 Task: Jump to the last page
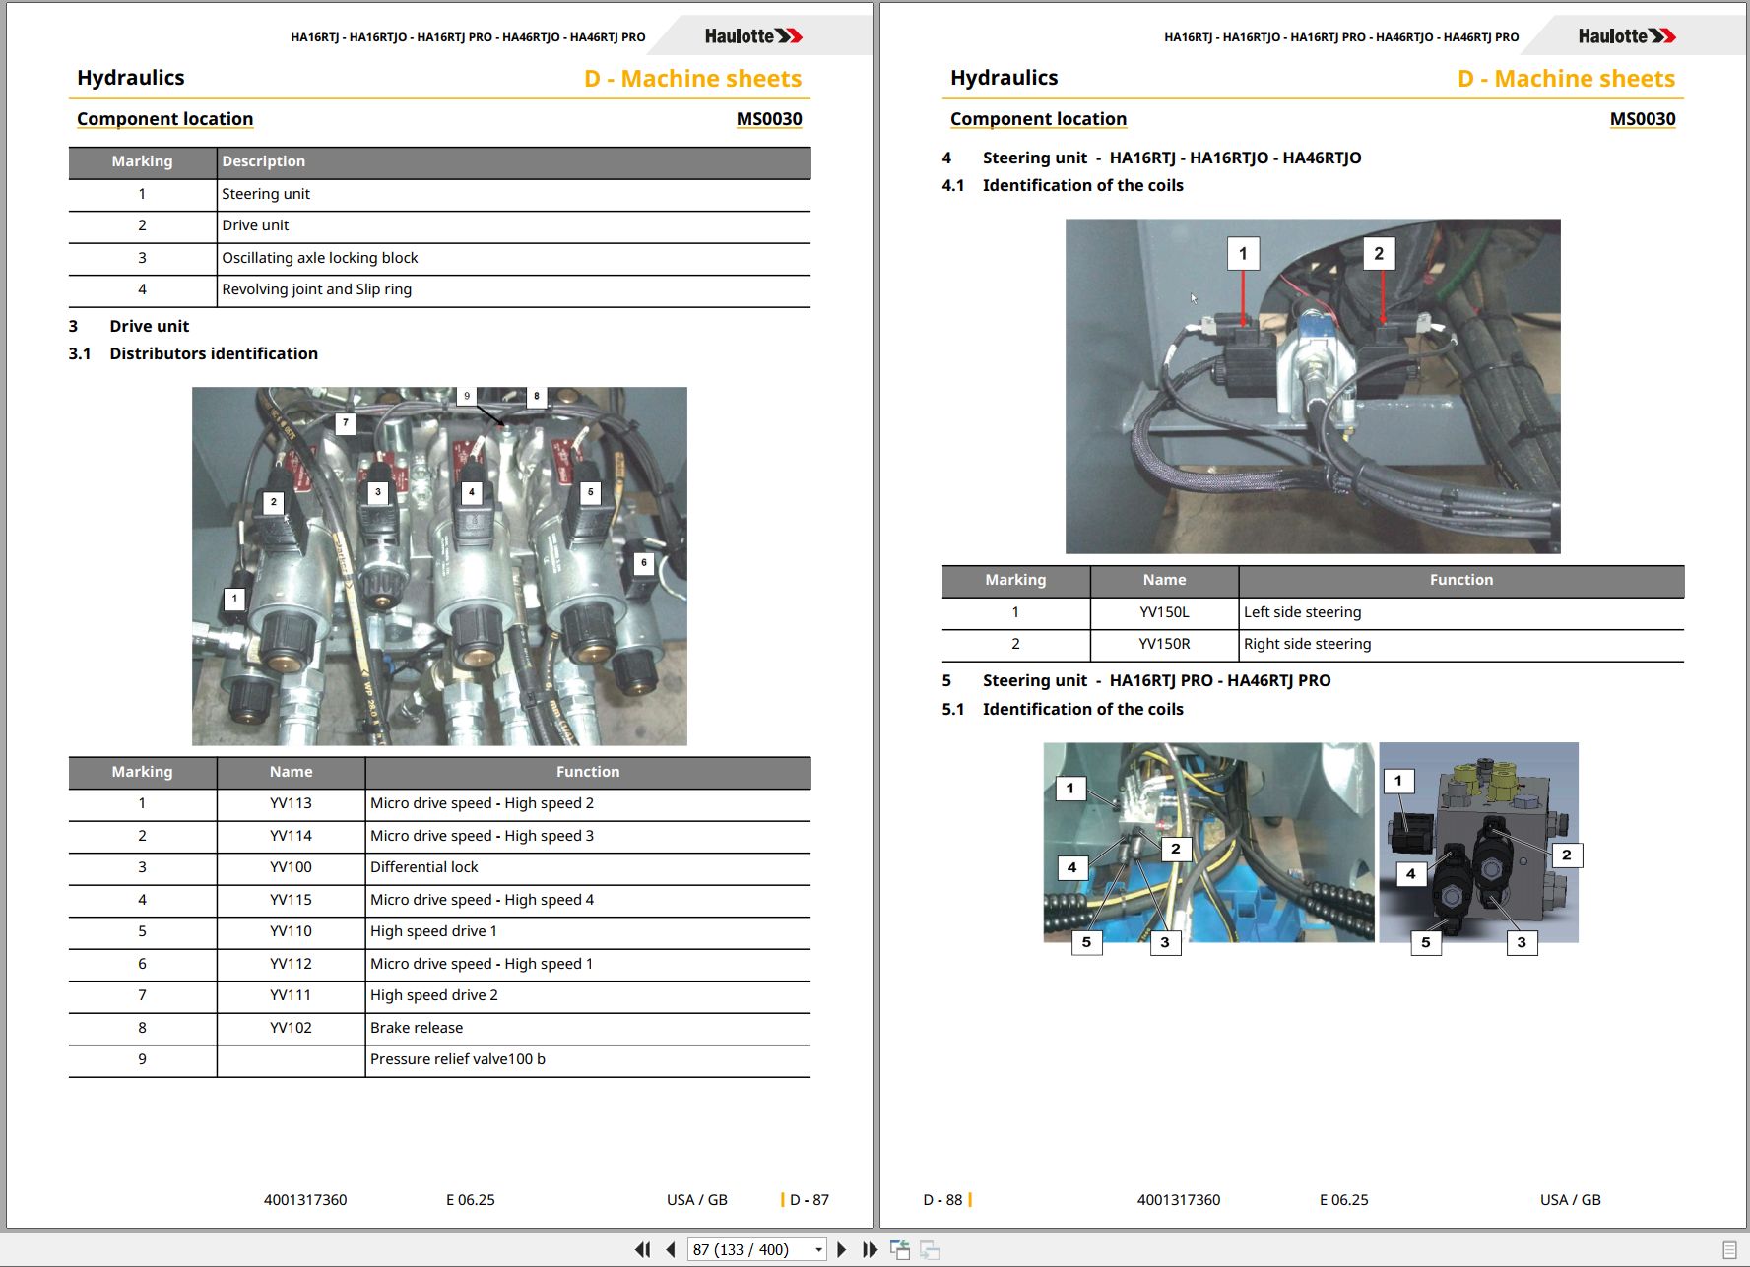point(870,1249)
